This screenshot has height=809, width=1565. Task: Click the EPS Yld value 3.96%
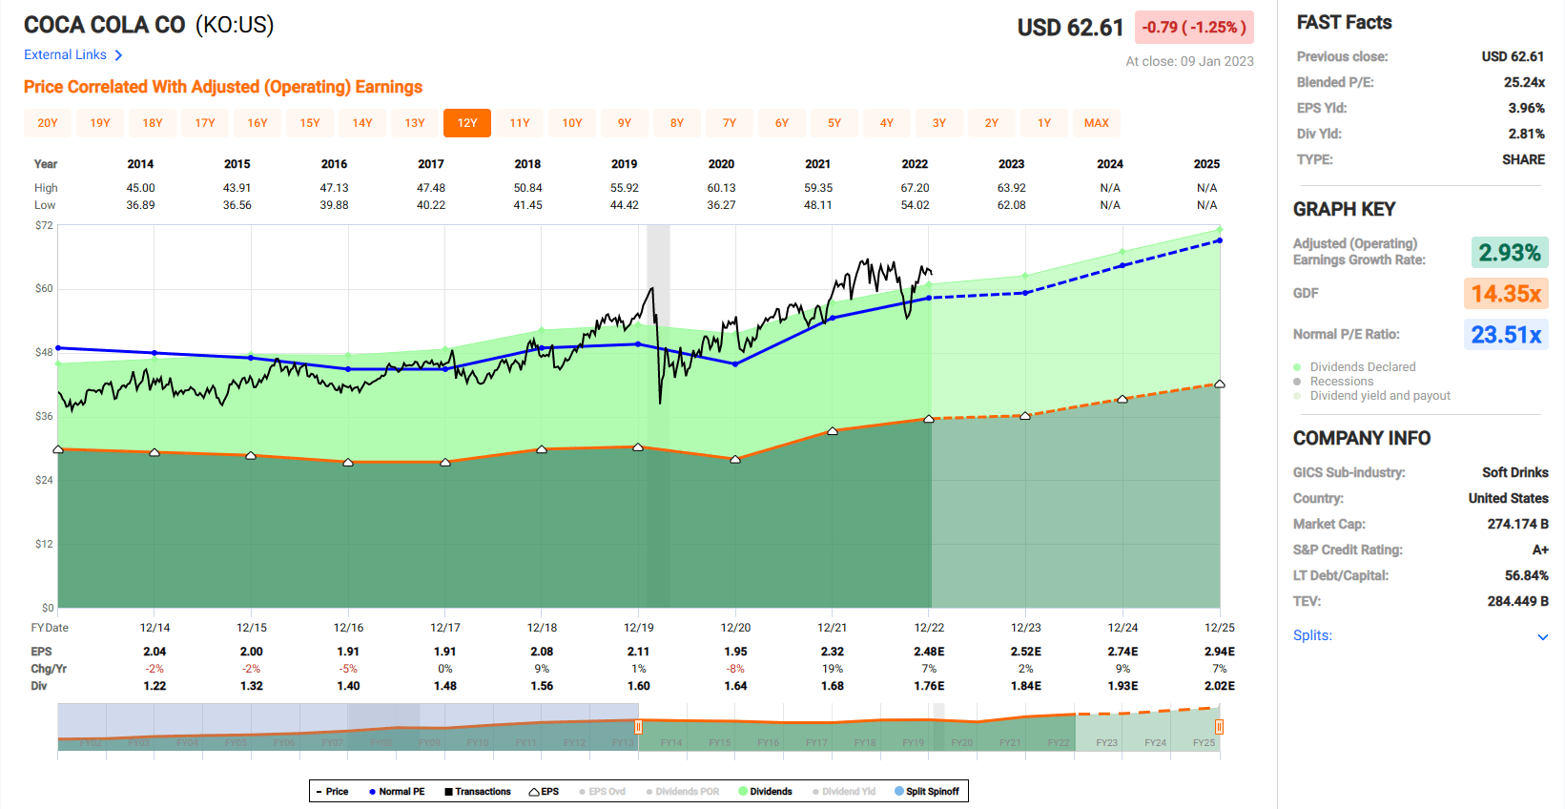[x=1527, y=109]
